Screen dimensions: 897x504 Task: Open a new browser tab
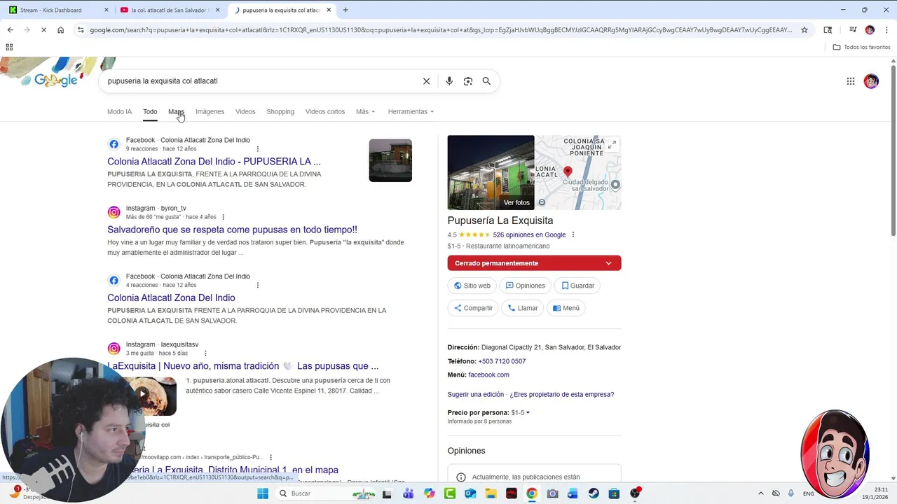tap(345, 10)
